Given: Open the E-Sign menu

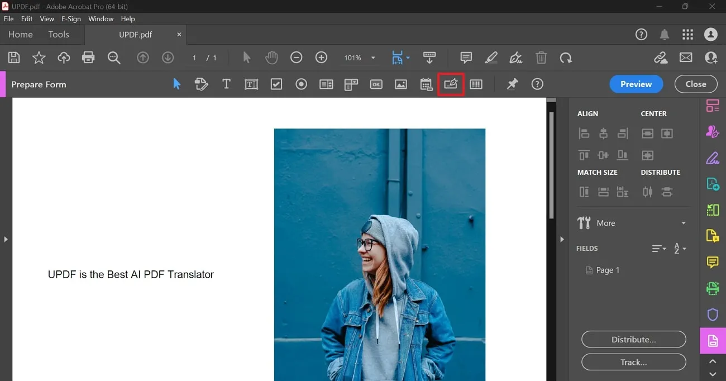Looking at the screenshot, I should [71, 18].
